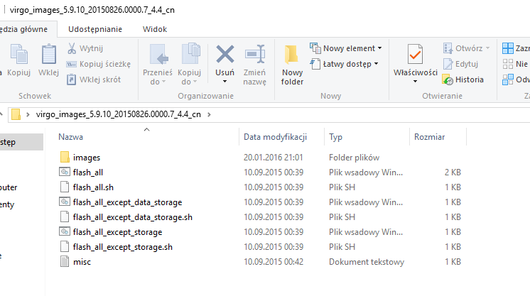Click the Historia history icon

click(448, 80)
